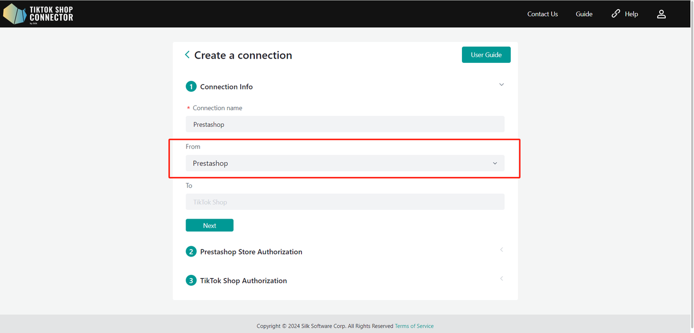Open Contact Us in the top navigation
This screenshot has height=333, width=694.
543,14
